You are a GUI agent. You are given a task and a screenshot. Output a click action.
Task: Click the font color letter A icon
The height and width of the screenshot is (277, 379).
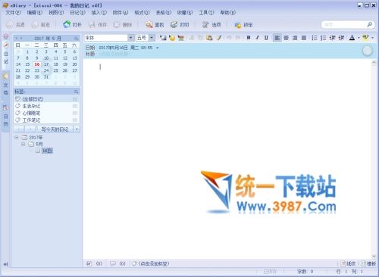point(352,38)
